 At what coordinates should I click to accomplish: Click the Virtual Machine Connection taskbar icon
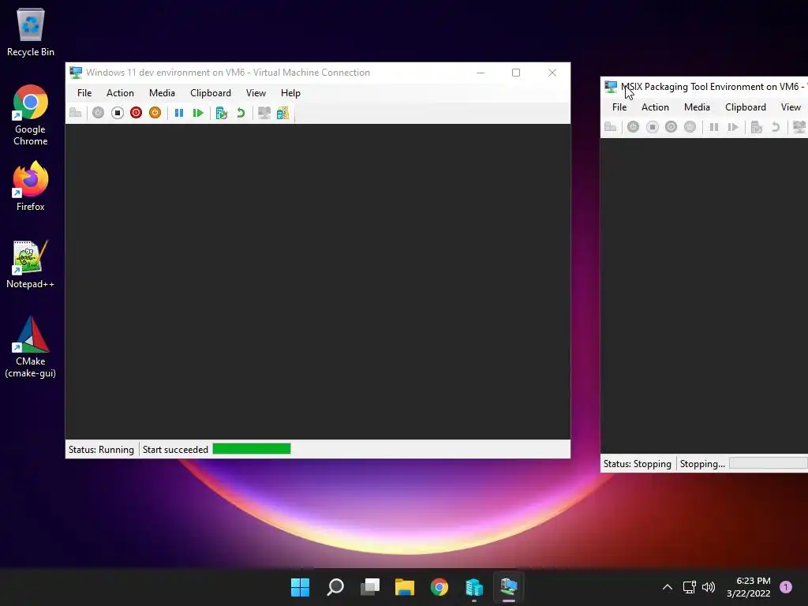[x=509, y=587]
